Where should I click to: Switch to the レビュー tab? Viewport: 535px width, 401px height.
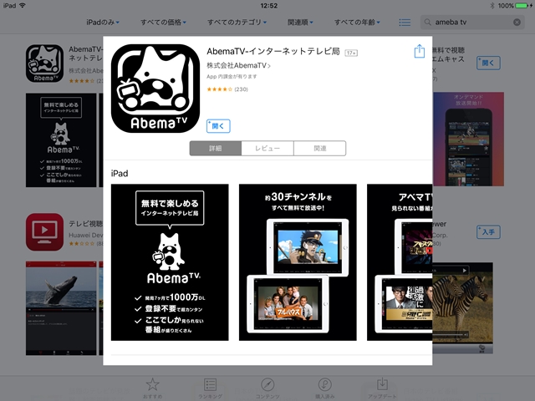[267, 149]
